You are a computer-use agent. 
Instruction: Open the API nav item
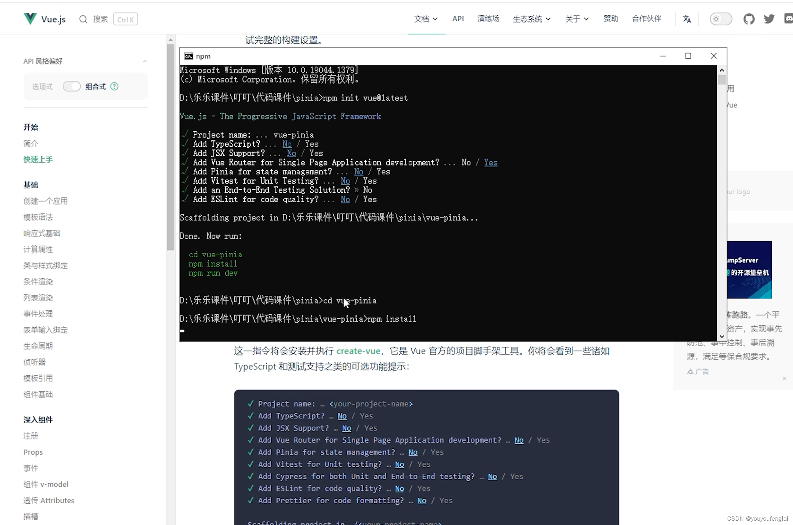coord(458,19)
